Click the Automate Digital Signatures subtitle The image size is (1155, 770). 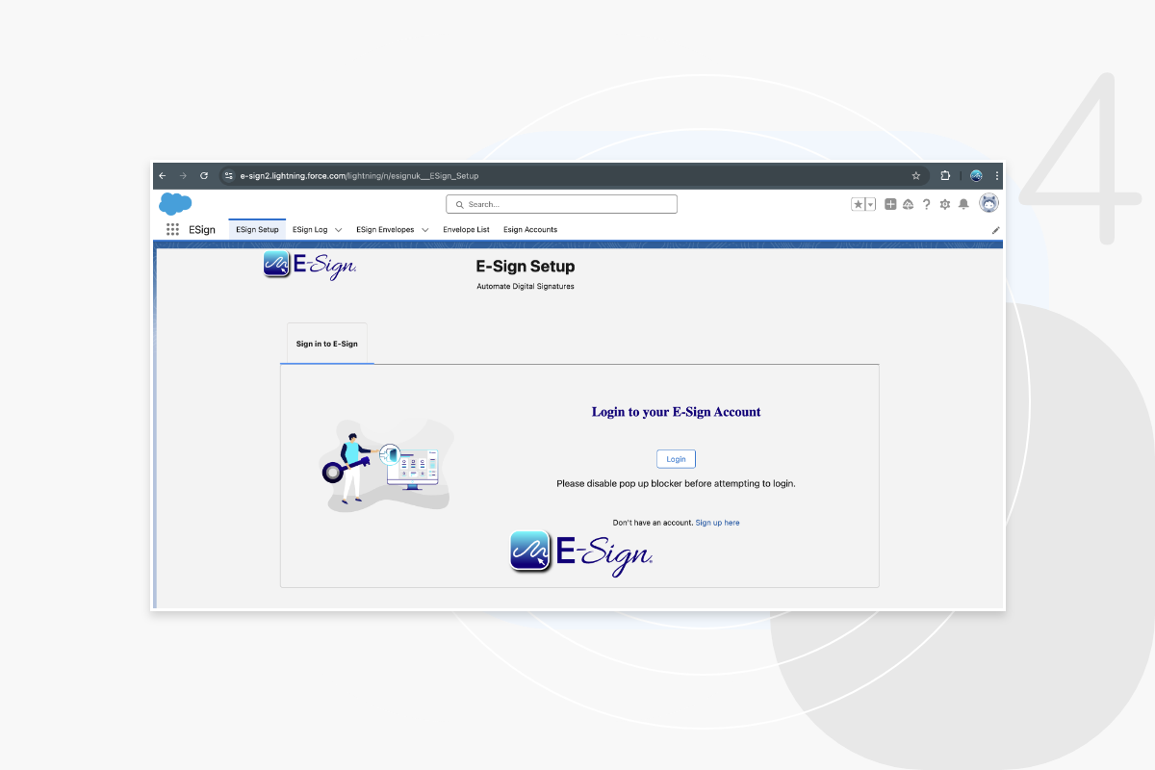(x=526, y=287)
